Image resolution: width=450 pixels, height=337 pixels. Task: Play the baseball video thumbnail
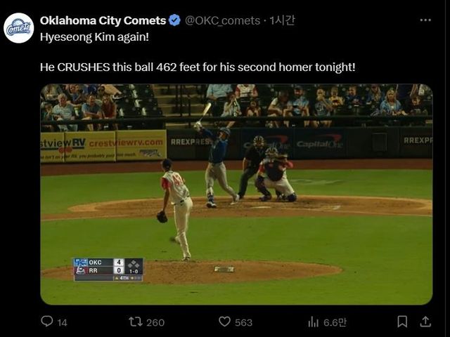pyautogui.click(x=236, y=194)
